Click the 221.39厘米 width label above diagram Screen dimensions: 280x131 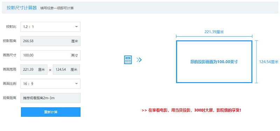point(214,32)
